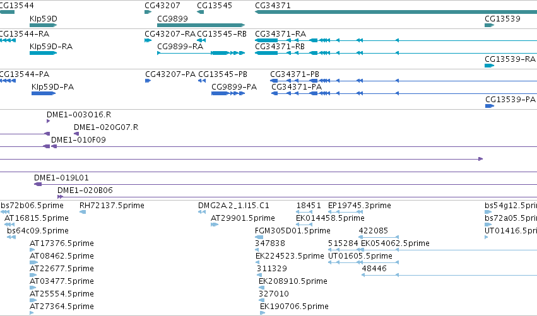Click EST label bs72b06.5prime
537x316 pixels.
[x=32, y=206]
